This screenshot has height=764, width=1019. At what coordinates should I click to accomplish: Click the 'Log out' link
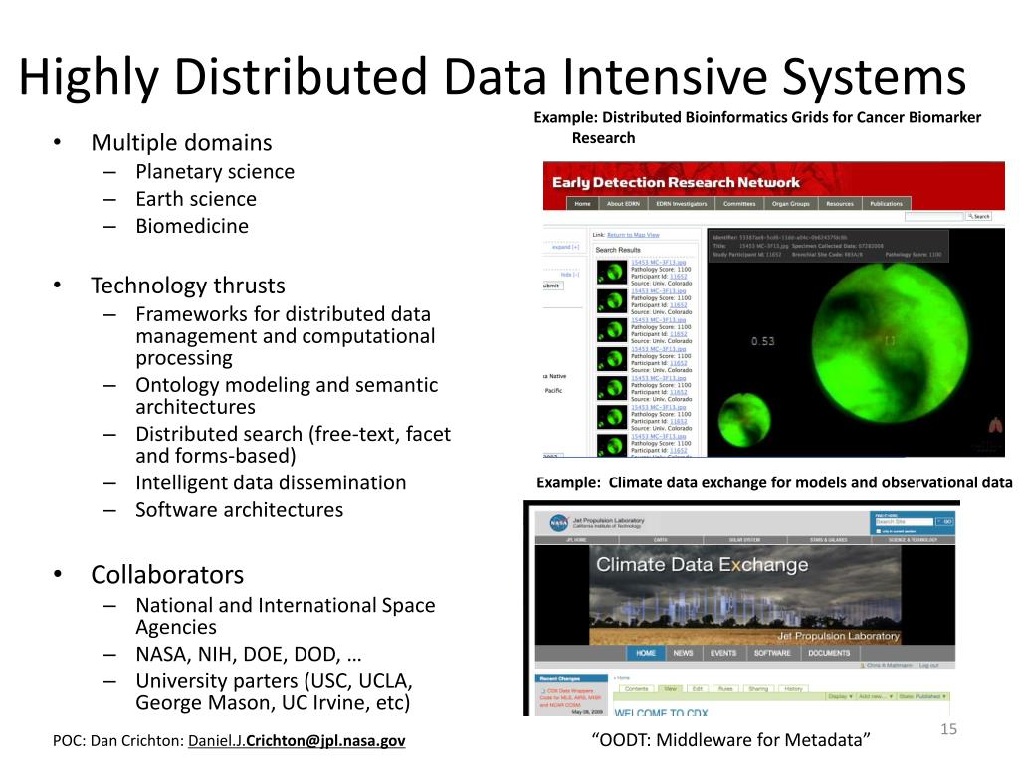928,666
